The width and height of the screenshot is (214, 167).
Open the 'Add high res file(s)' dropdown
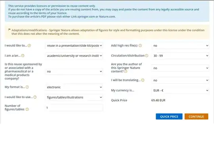tap(180, 46)
